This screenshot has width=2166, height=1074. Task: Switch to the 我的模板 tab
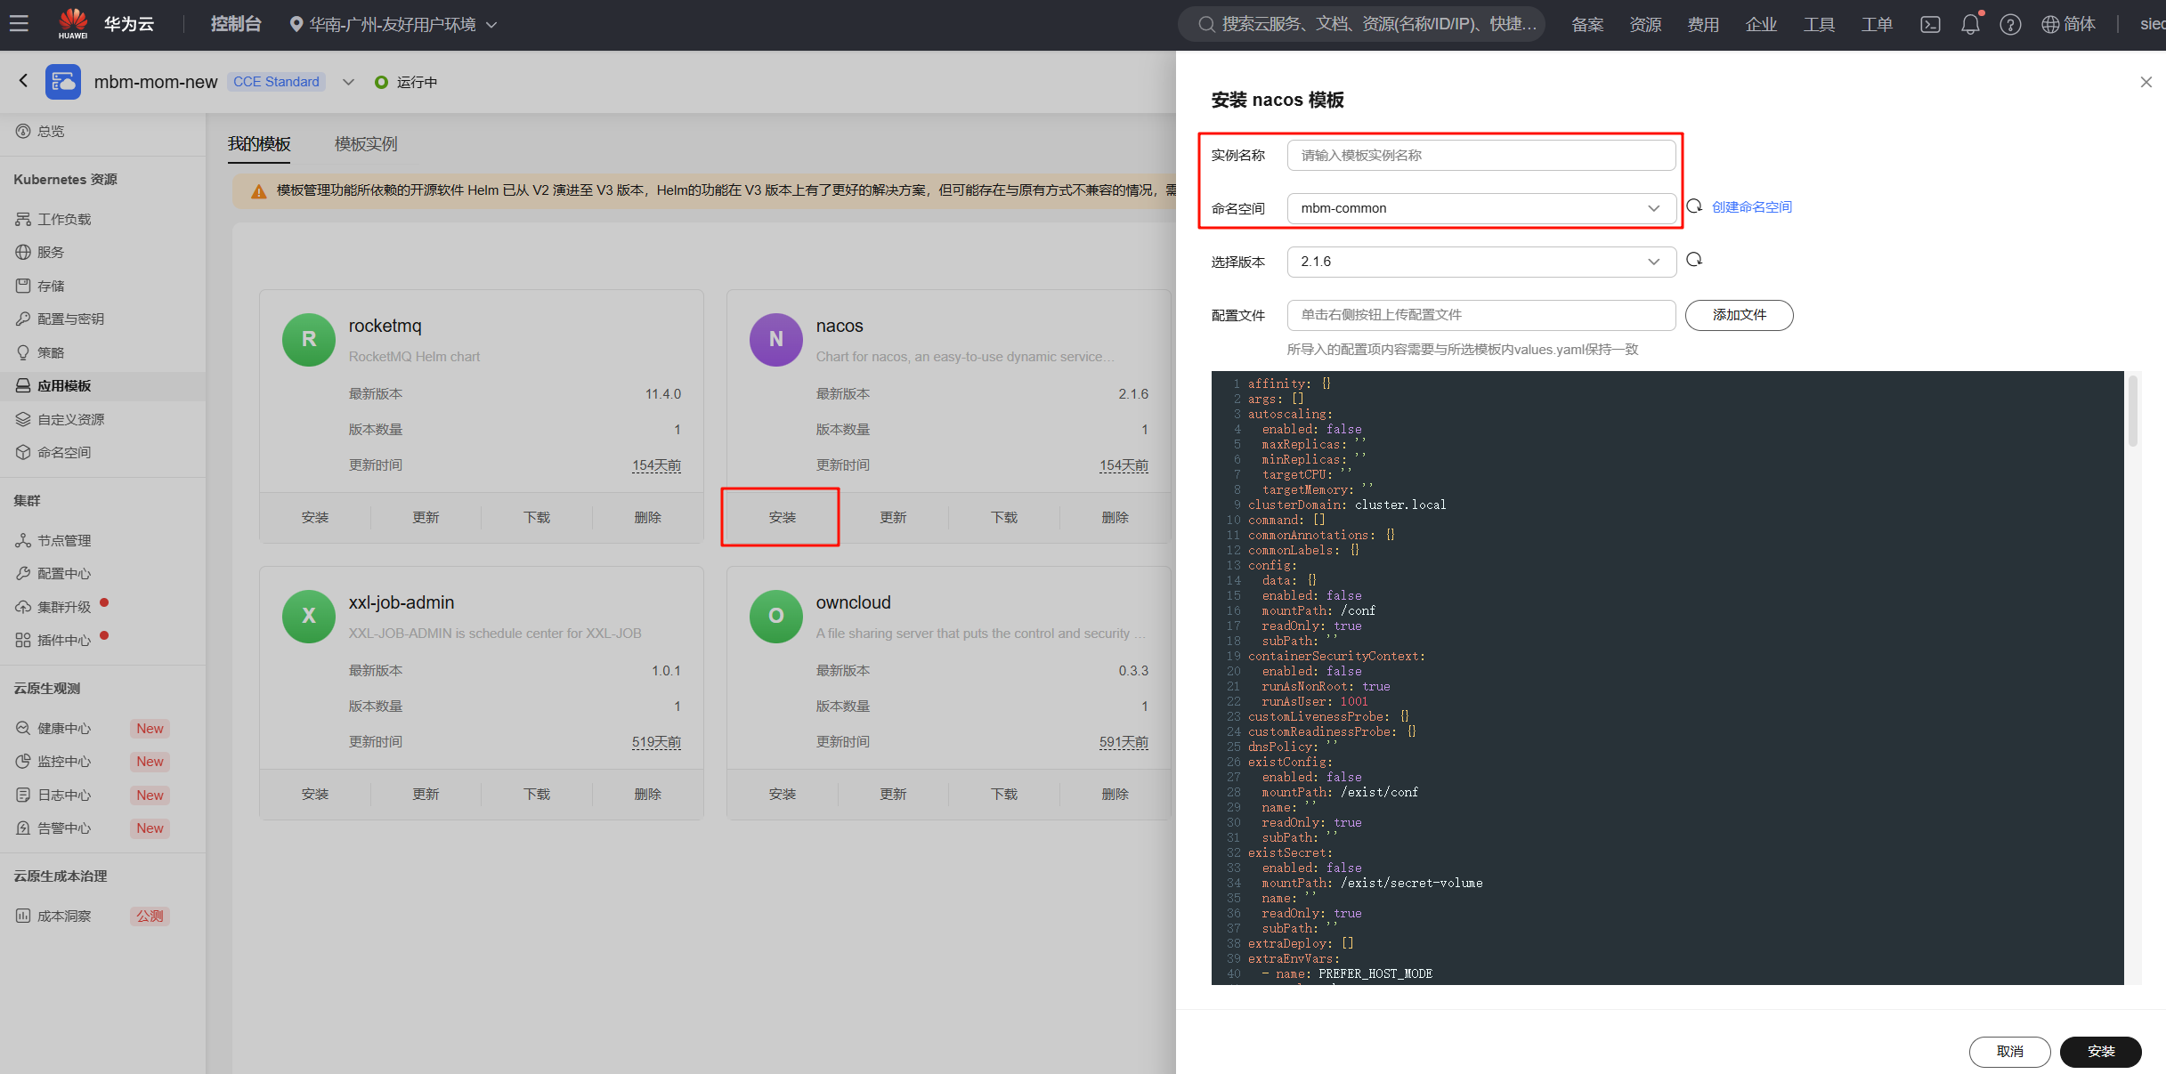259,144
